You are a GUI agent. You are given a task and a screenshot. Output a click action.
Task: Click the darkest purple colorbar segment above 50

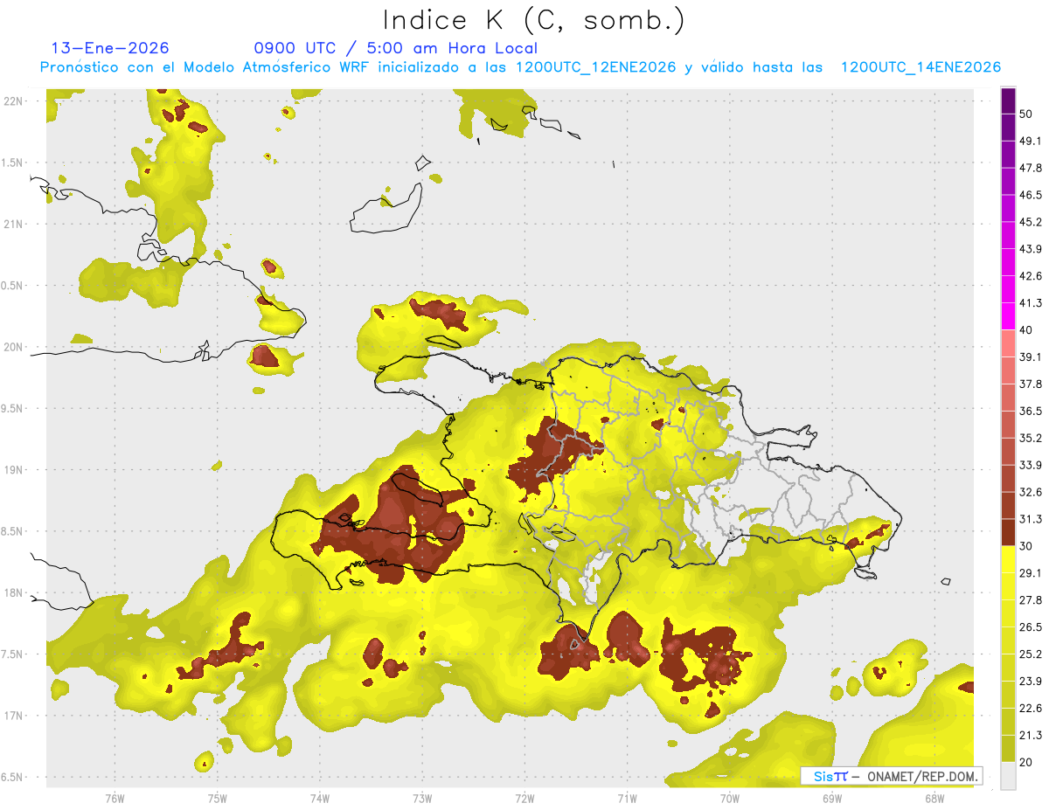pyautogui.click(x=1008, y=100)
